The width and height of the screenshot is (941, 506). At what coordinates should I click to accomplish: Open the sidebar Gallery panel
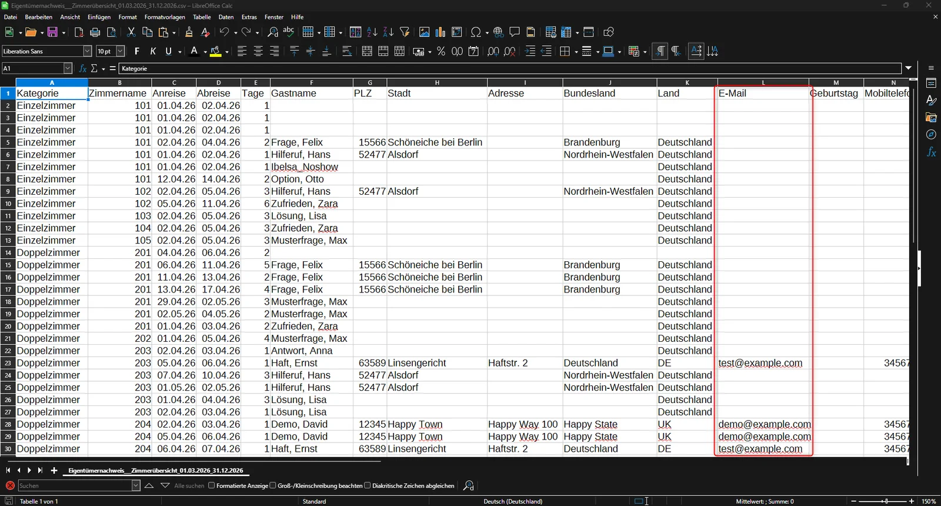coord(931,118)
